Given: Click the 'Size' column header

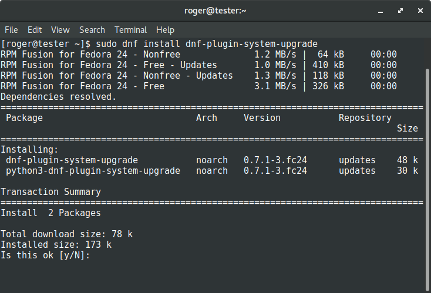Looking at the screenshot, I should coord(408,129).
